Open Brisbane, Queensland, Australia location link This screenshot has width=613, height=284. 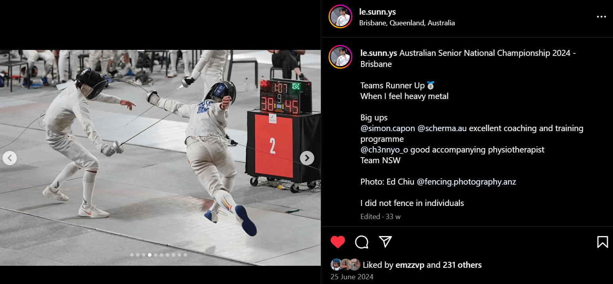407,23
